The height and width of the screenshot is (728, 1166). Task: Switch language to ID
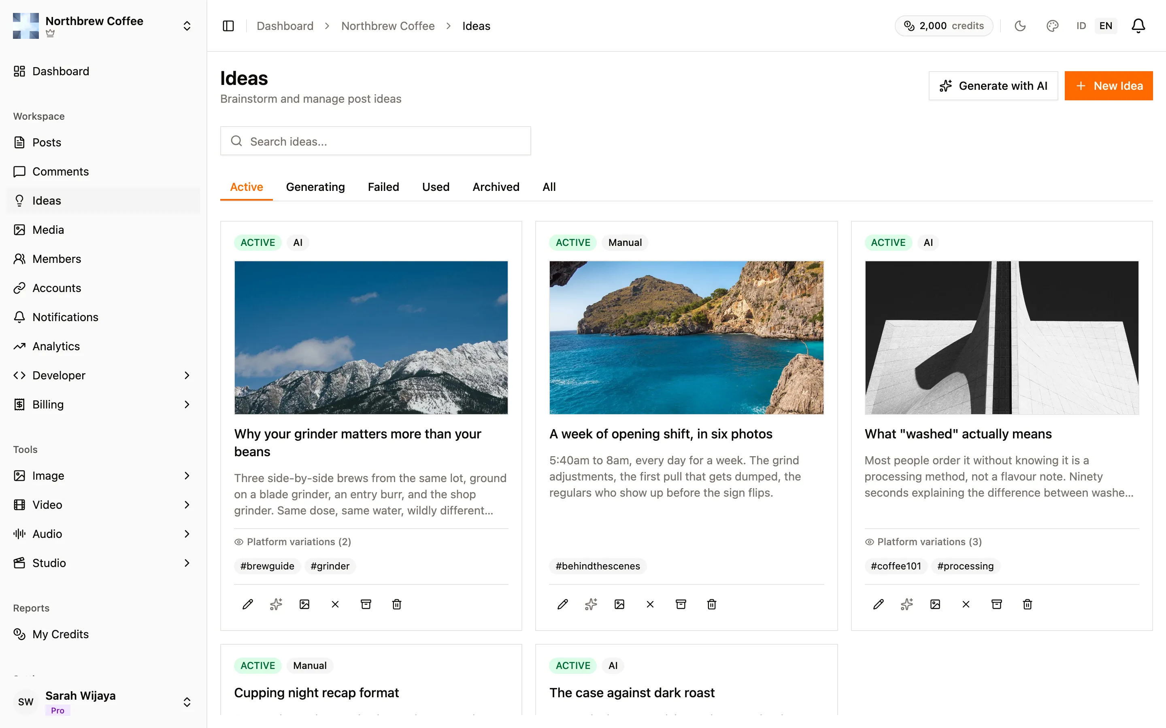click(1081, 26)
